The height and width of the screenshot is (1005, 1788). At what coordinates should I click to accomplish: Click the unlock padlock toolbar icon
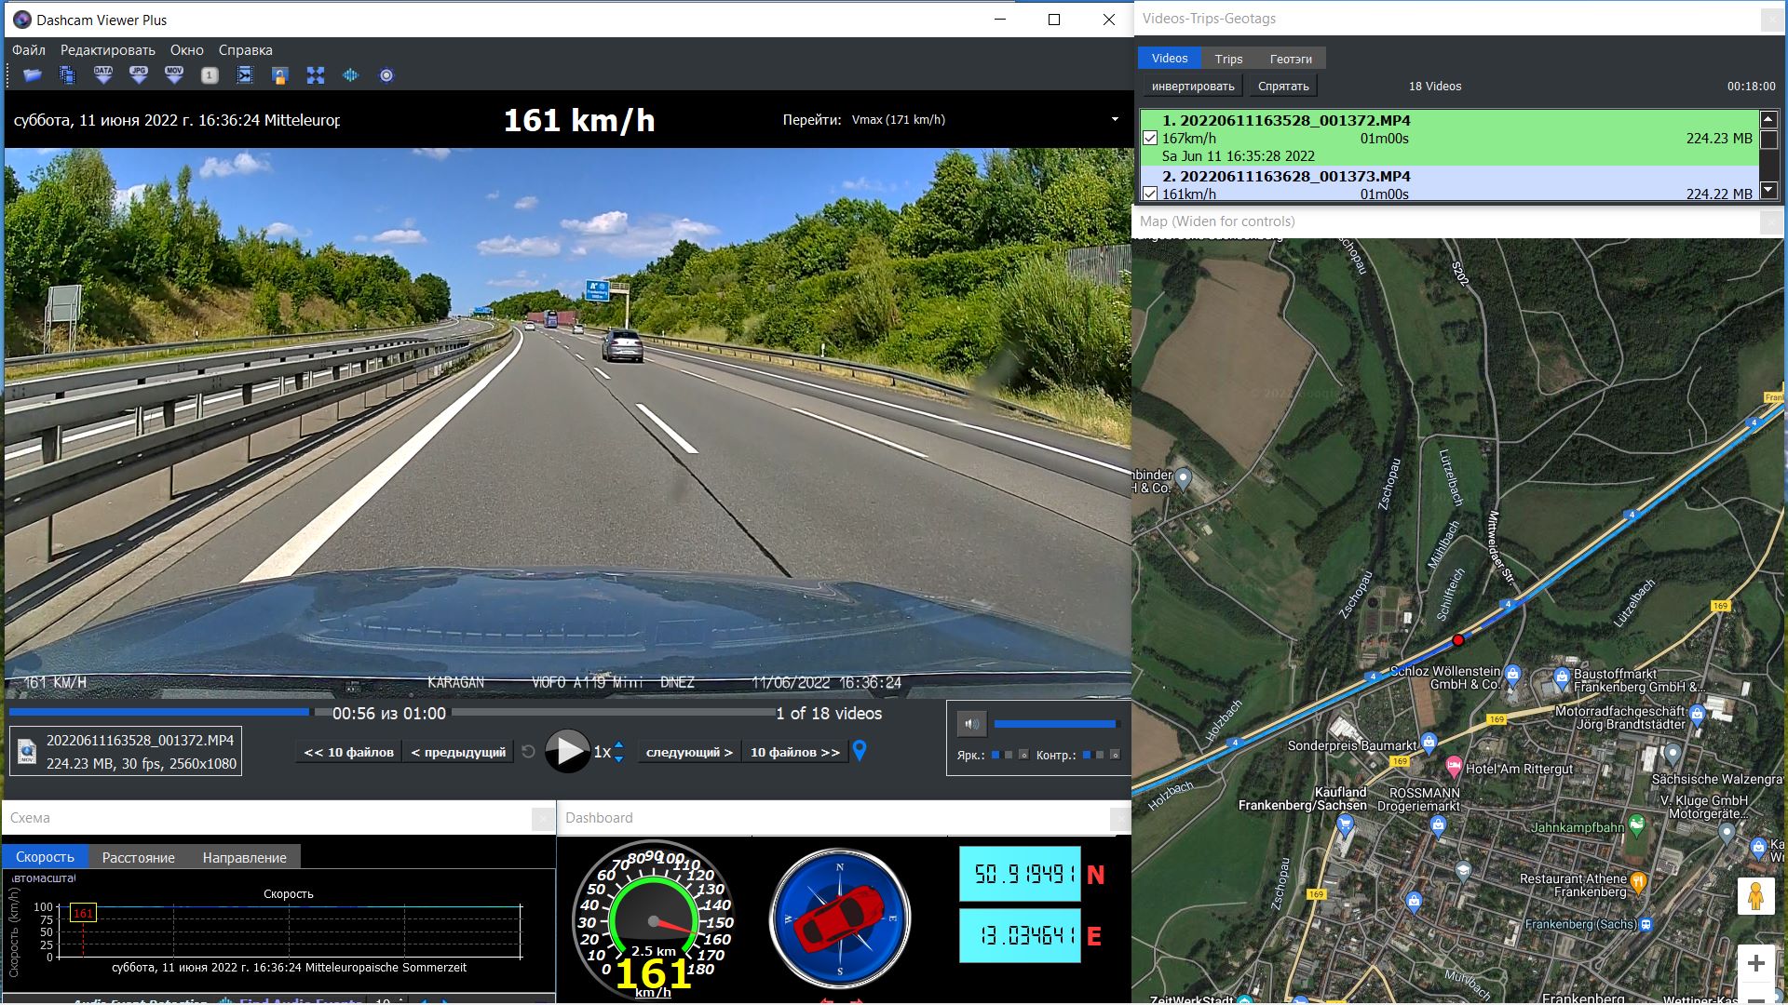click(x=279, y=75)
